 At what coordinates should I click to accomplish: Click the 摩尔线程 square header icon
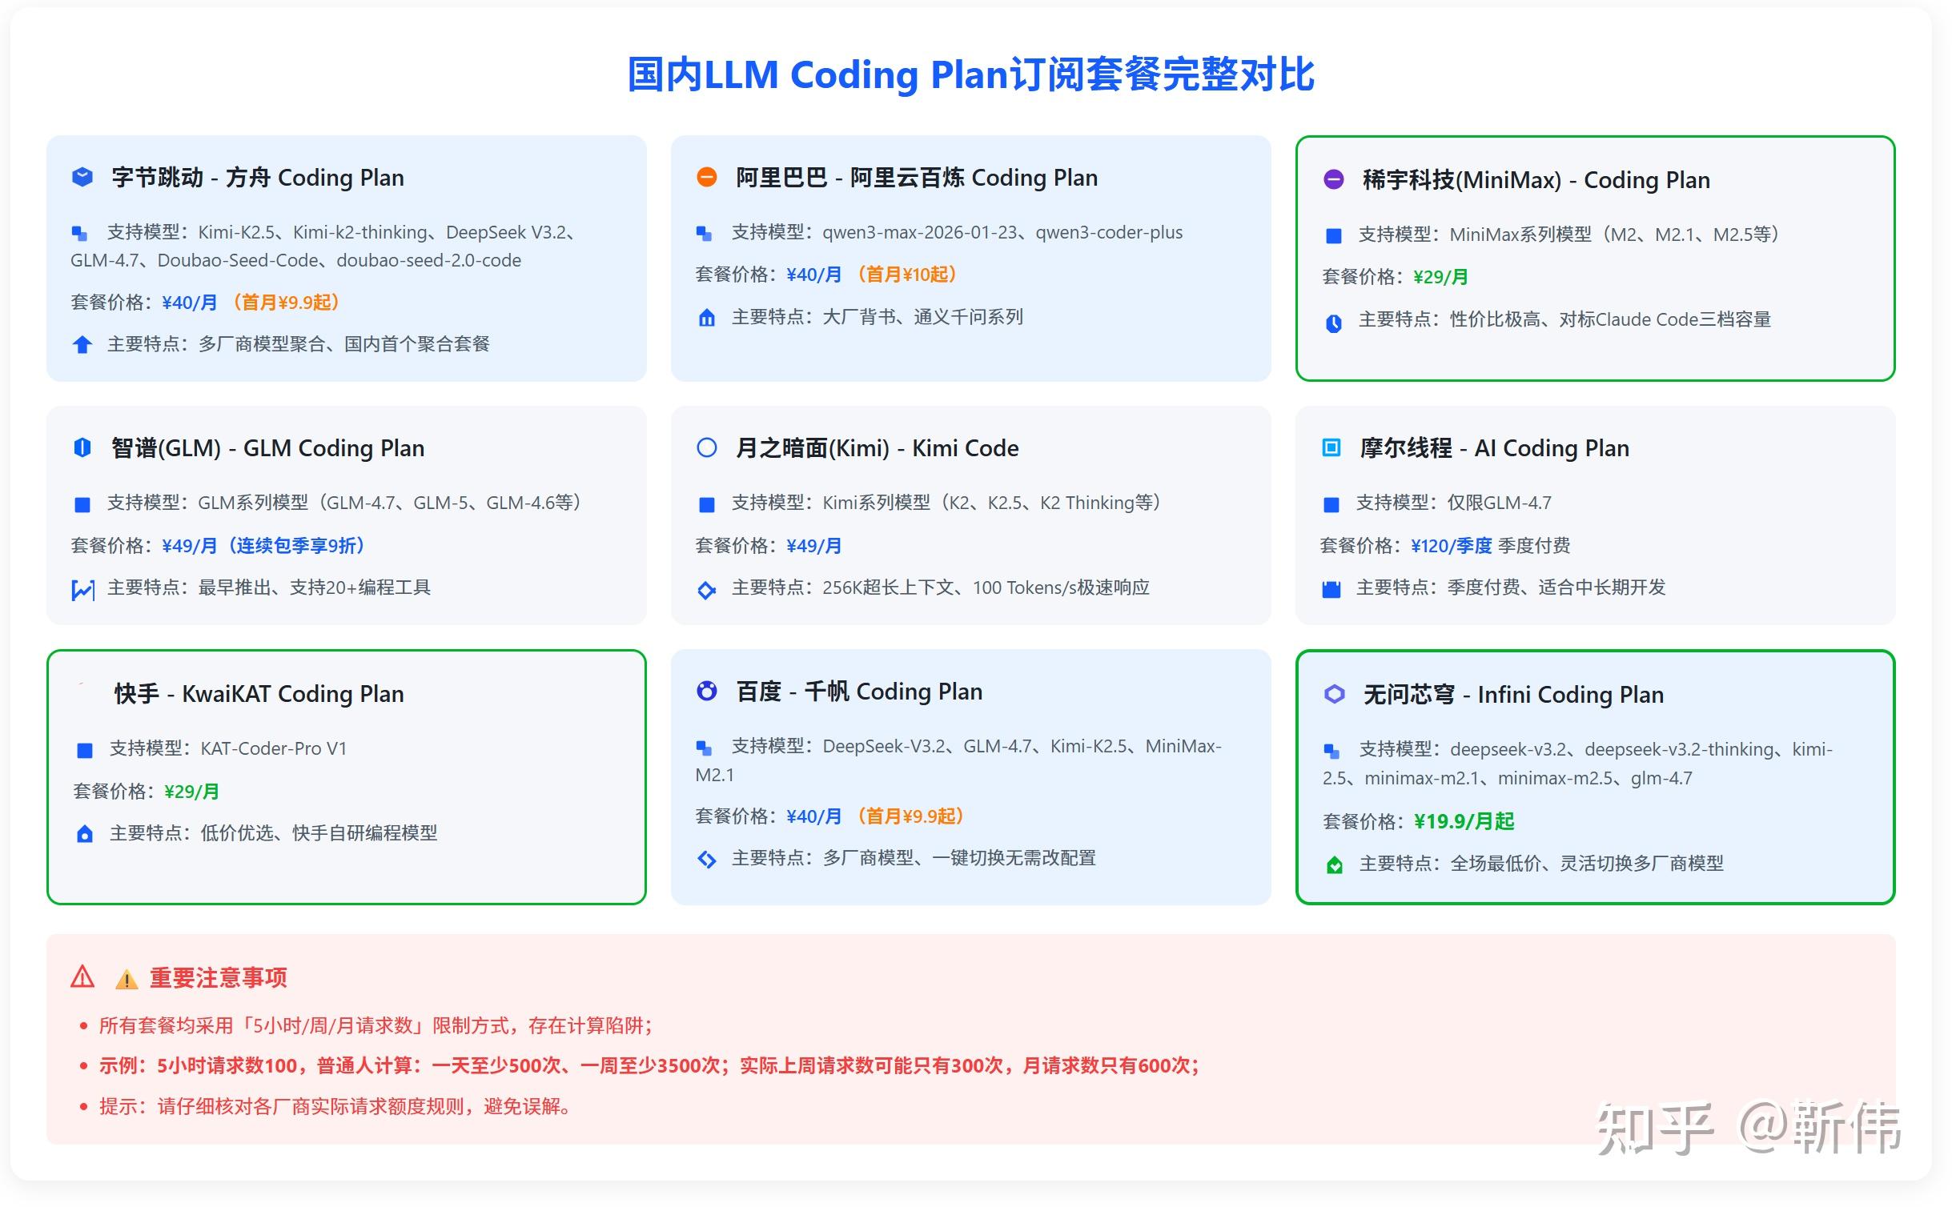coord(1331,447)
